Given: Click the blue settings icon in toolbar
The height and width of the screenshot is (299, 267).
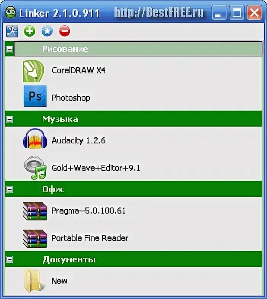Looking at the screenshot, I should (12, 31).
